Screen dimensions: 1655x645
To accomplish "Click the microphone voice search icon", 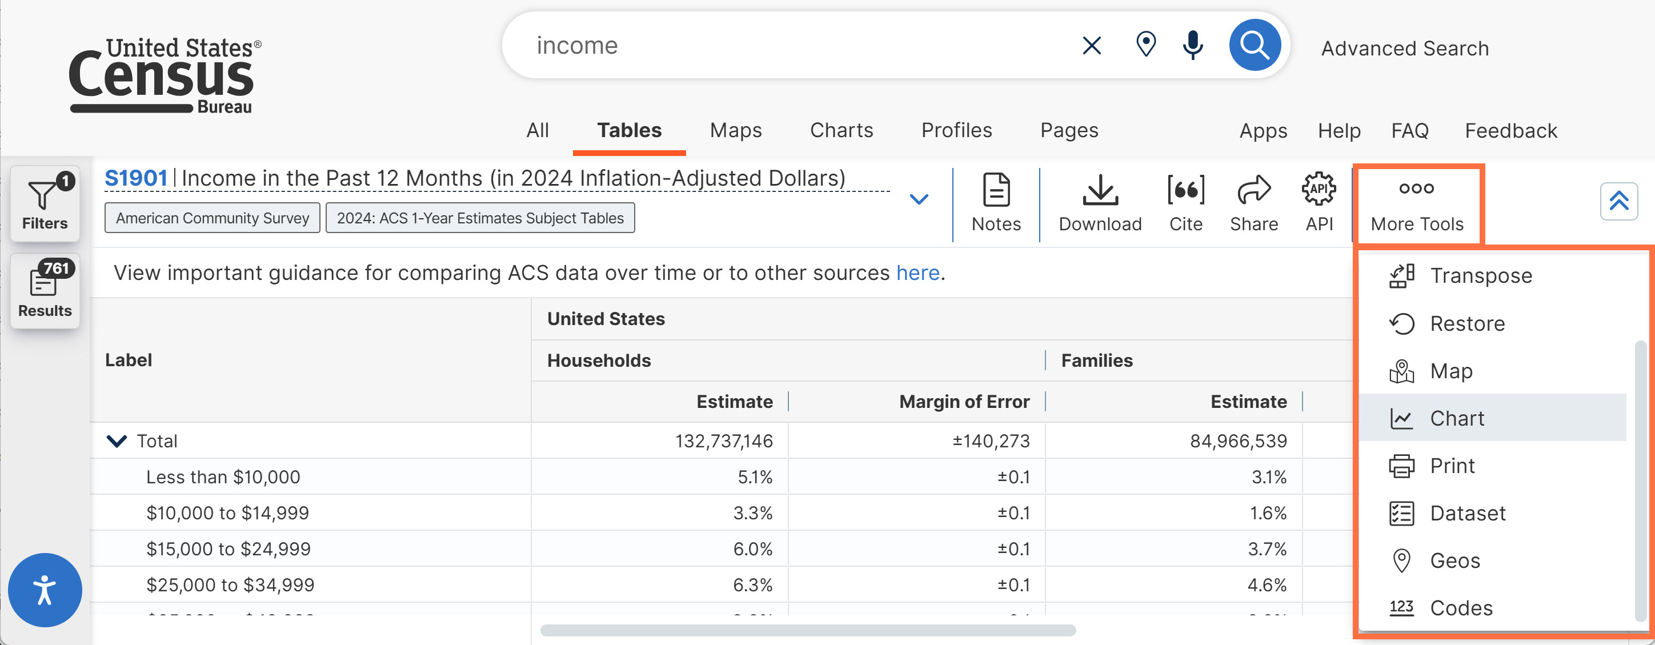I will [1192, 45].
